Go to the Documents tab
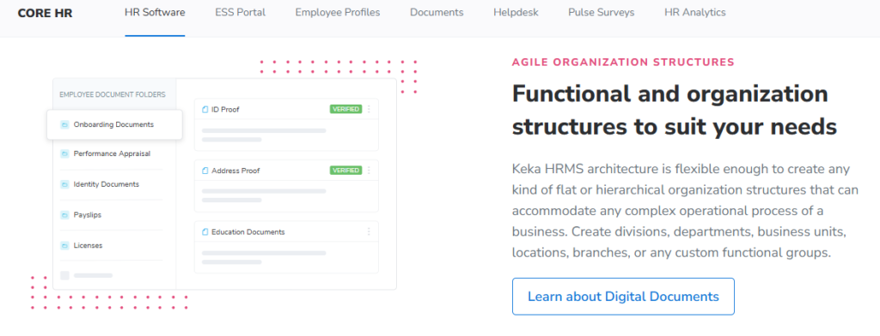880x336 pixels. pyautogui.click(x=437, y=12)
